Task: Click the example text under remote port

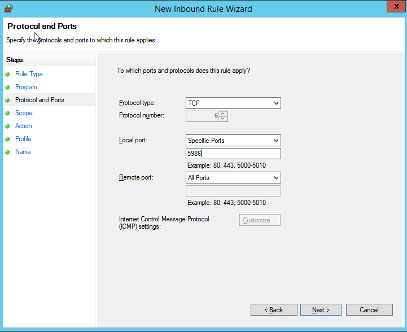Action: tap(226, 203)
